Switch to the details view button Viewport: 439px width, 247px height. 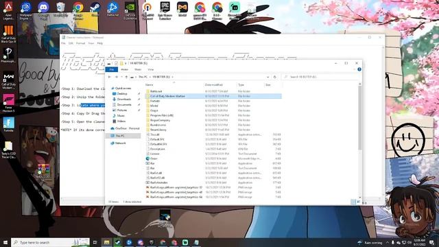tap(354, 202)
